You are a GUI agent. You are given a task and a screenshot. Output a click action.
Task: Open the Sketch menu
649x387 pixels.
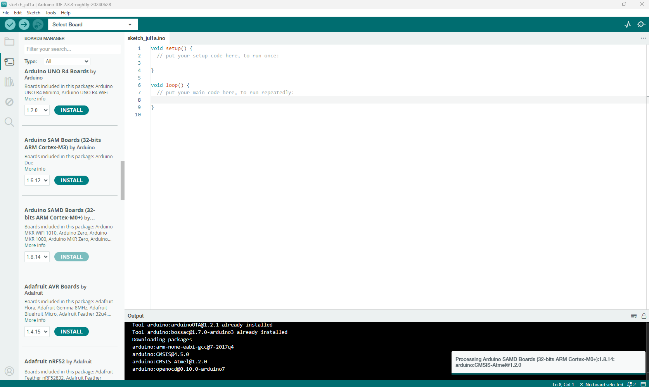coord(33,13)
